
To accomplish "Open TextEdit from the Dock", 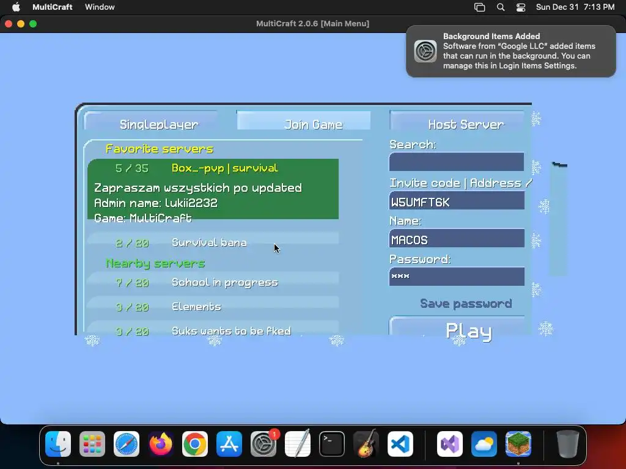I will (x=298, y=444).
